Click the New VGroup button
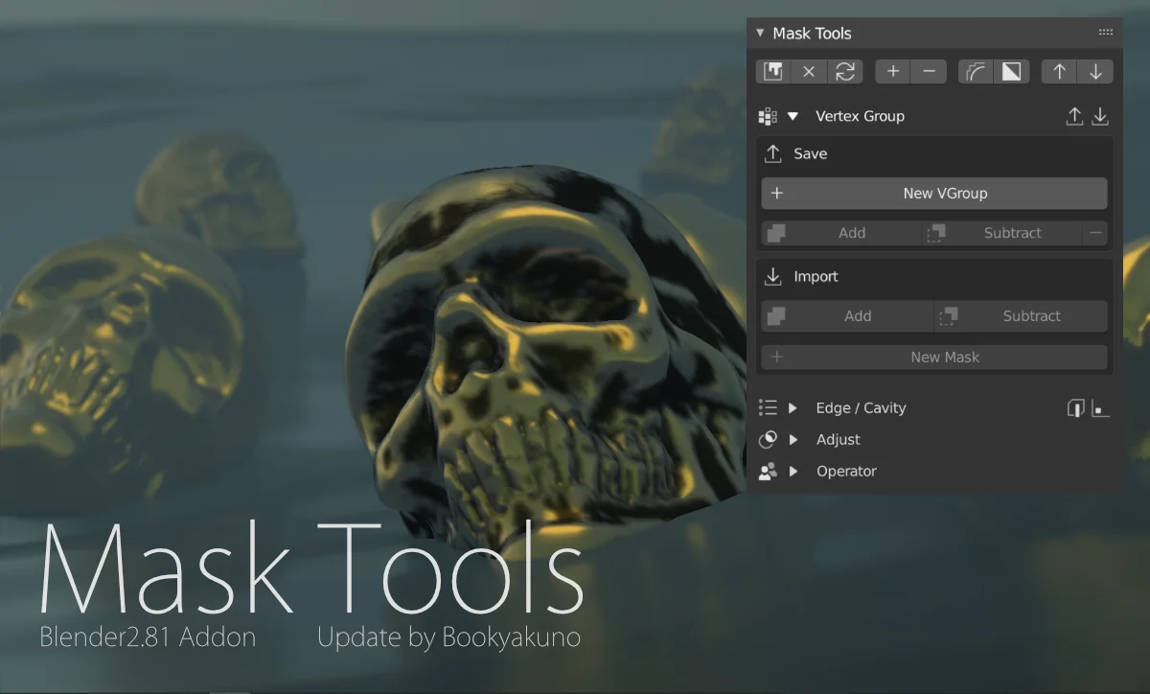Image resolution: width=1150 pixels, height=694 pixels. click(x=934, y=193)
